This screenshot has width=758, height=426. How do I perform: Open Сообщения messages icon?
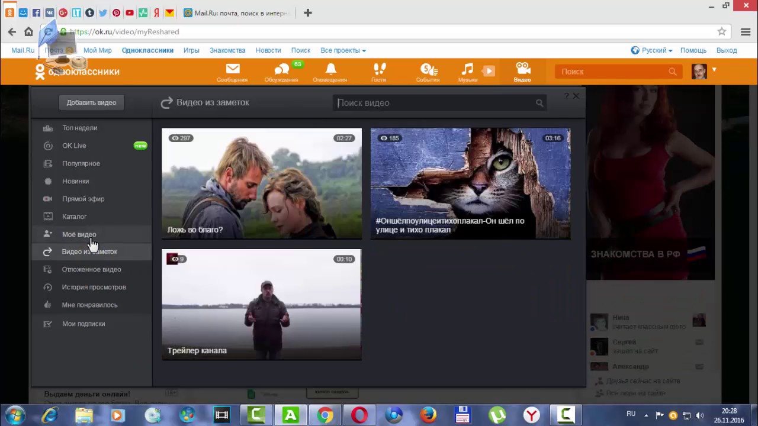[x=232, y=72]
